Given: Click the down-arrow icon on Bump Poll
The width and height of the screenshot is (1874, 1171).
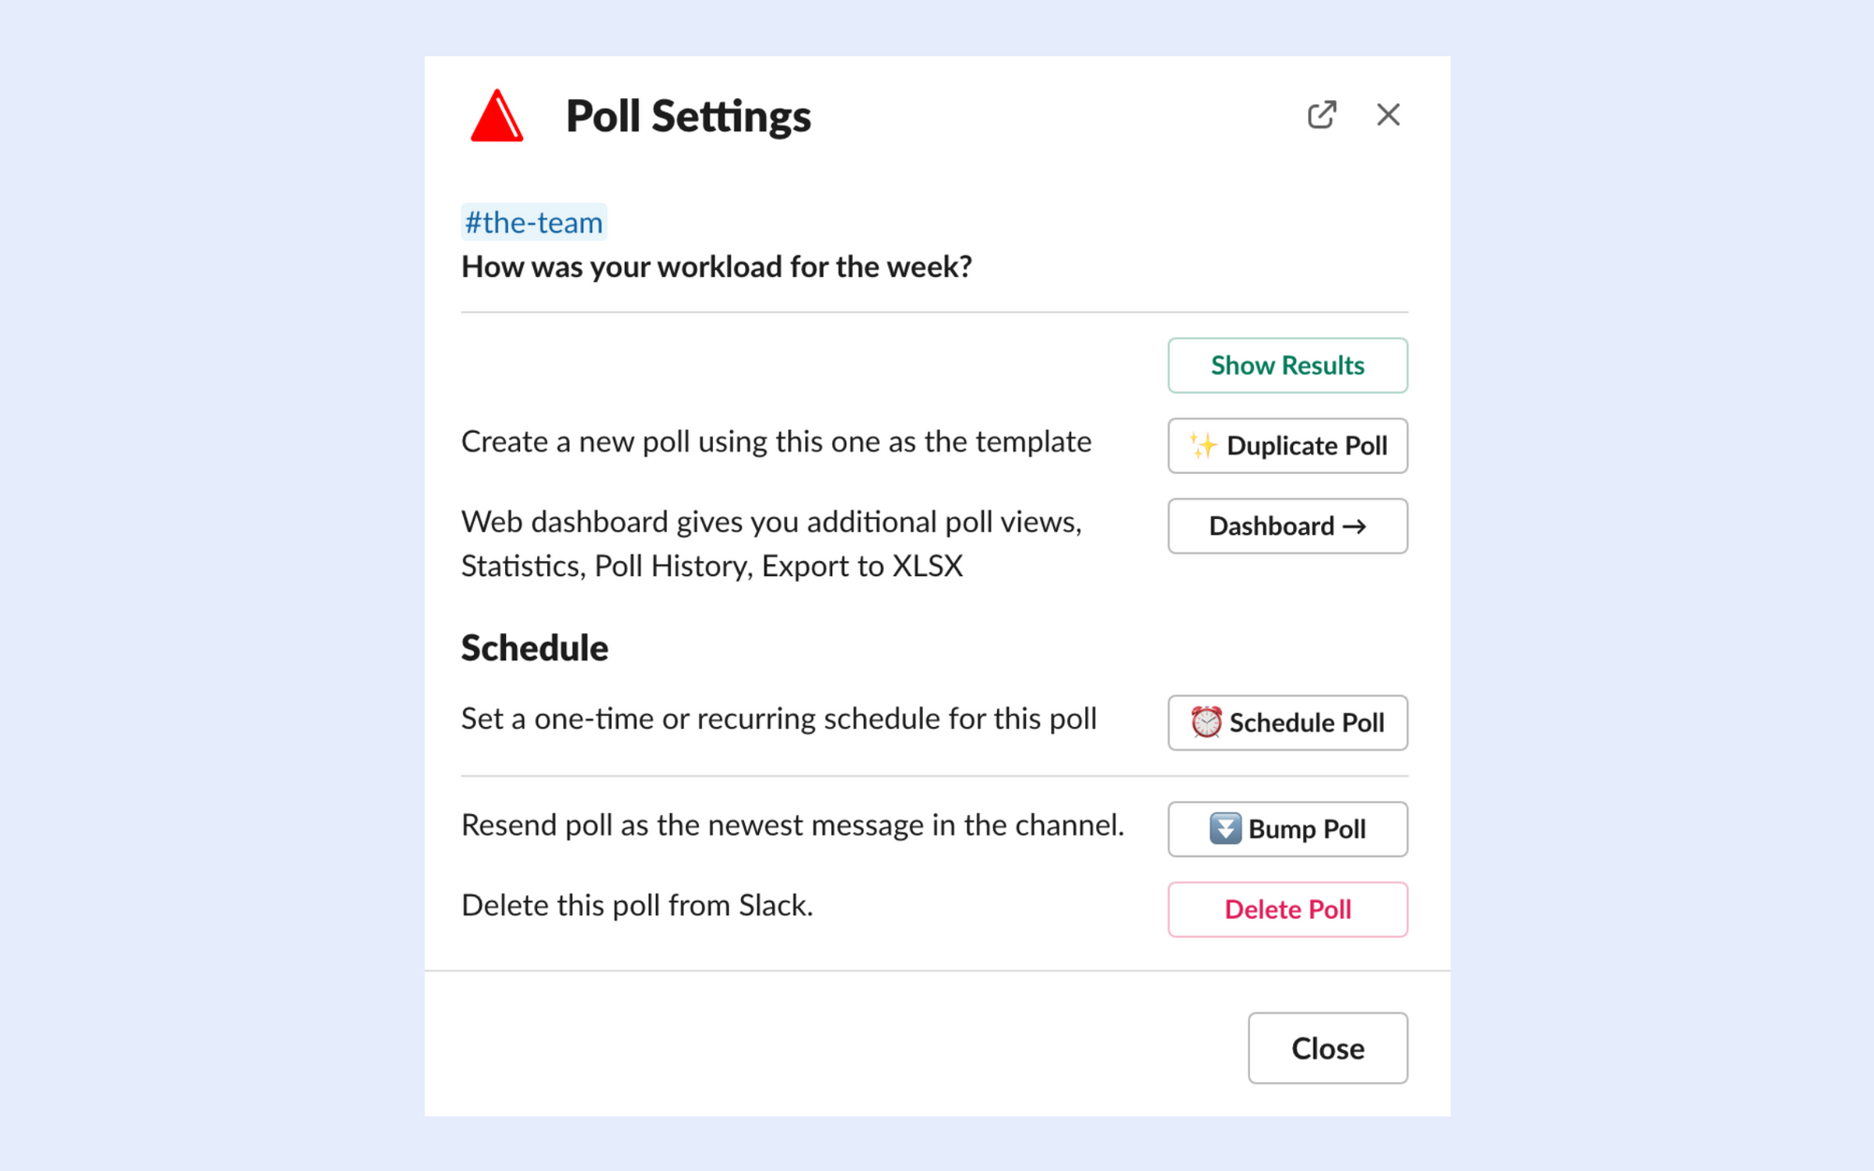Looking at the screenshot, I should coord(1225,828).
